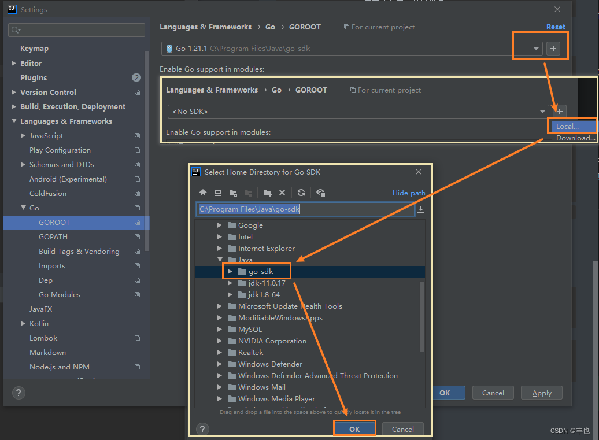
Task: Click file tree vertical scrollbar
Action: (x=421, y=316)
